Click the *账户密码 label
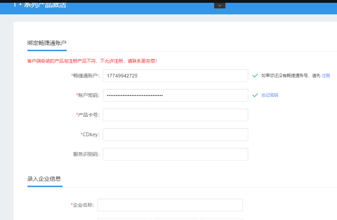 pos(88,95)
